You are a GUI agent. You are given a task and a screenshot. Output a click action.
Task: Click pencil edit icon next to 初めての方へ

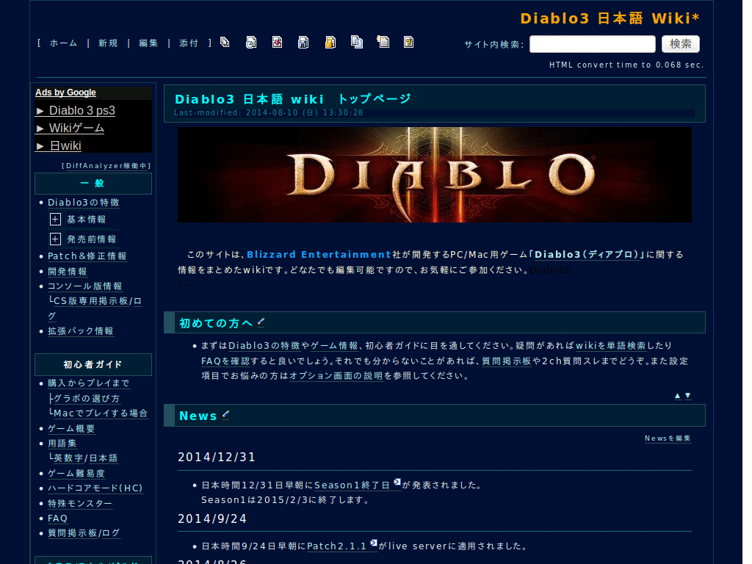[x=261, y=322]
